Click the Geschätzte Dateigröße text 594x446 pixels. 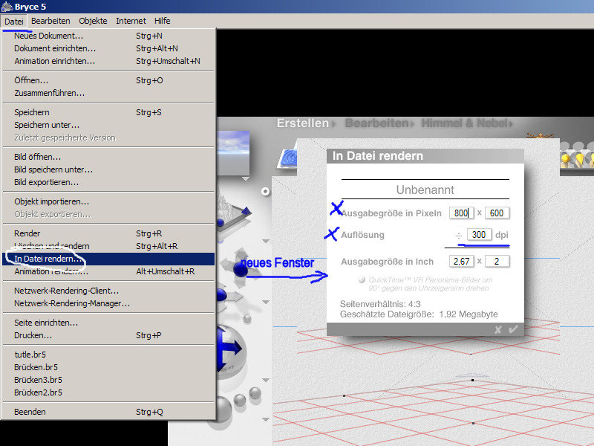point(419,314)
